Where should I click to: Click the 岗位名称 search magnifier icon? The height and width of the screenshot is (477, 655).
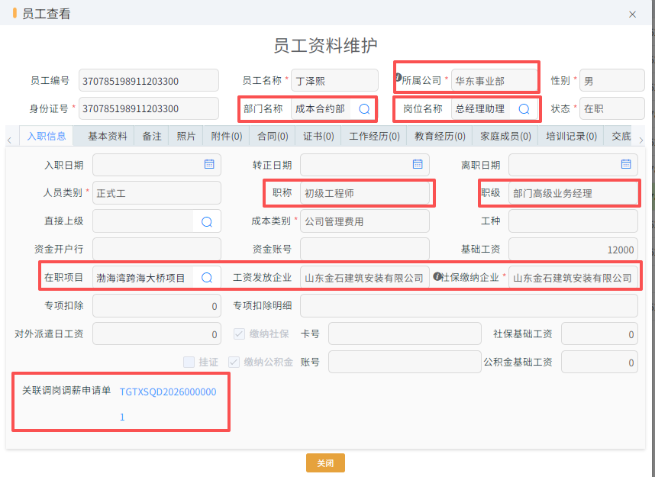click(524, 109)
